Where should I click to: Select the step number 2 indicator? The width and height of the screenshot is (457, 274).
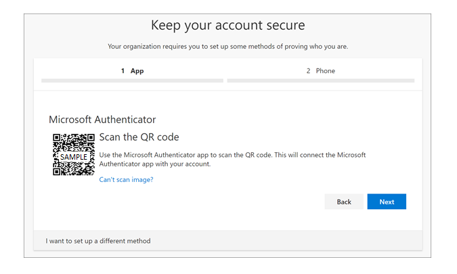point(308,71)
